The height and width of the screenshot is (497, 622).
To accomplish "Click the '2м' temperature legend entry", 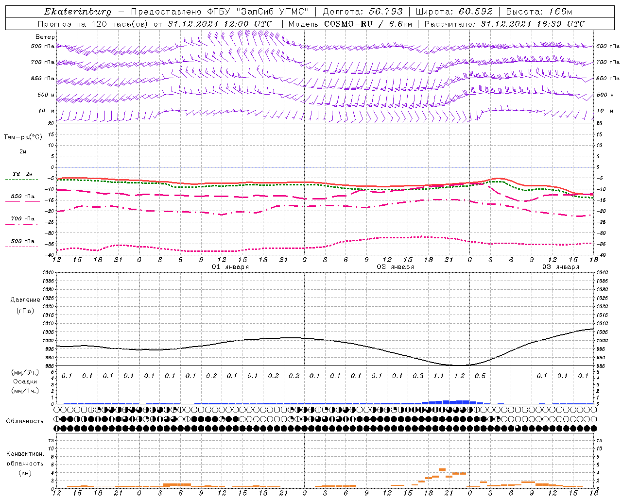I will click(x=23, y=151).
